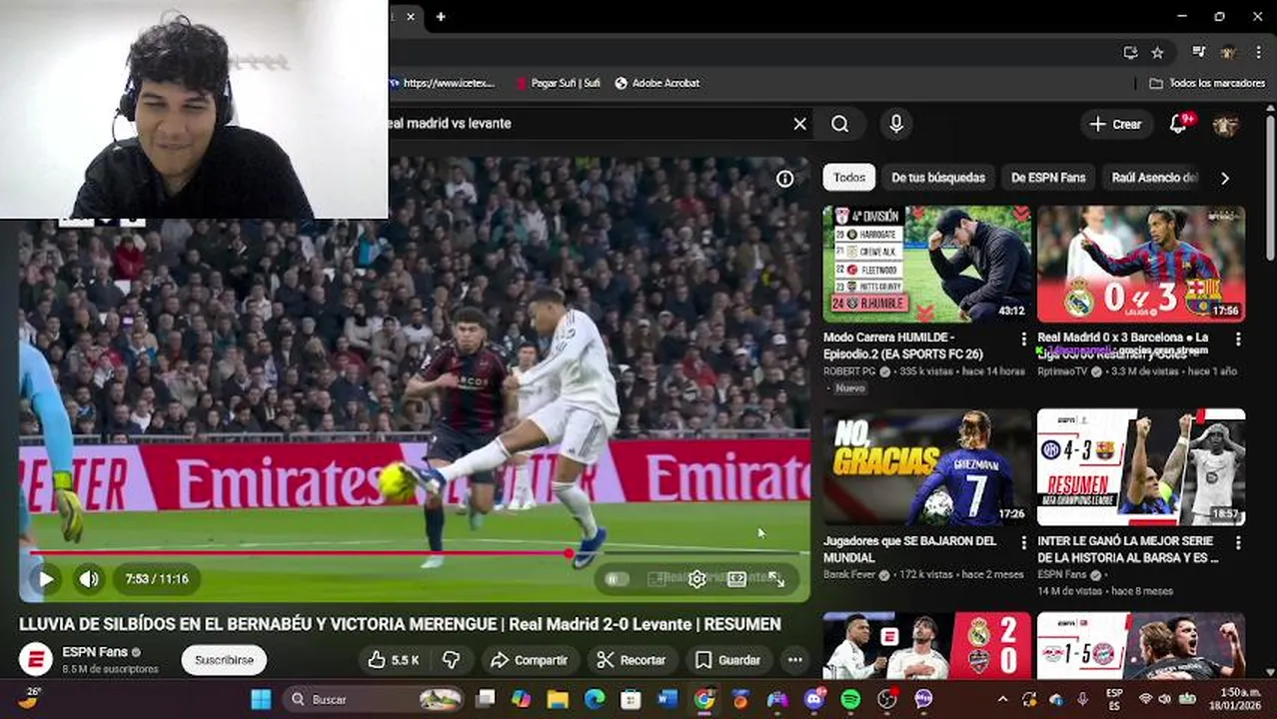Open a new browser tab with plus
The image size is (1277, 719).
(441, 17)
